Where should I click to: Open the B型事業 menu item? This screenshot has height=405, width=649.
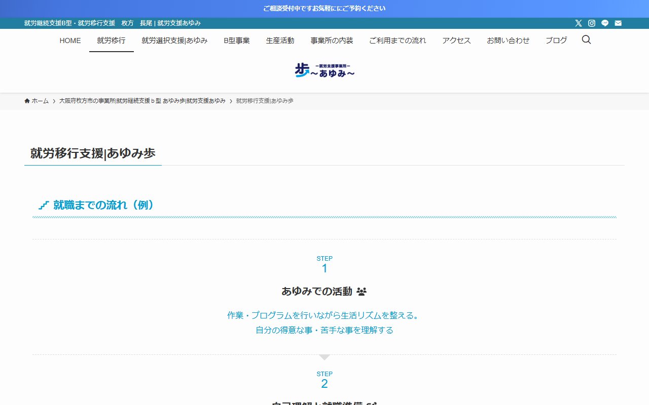(x=237, y=40)
